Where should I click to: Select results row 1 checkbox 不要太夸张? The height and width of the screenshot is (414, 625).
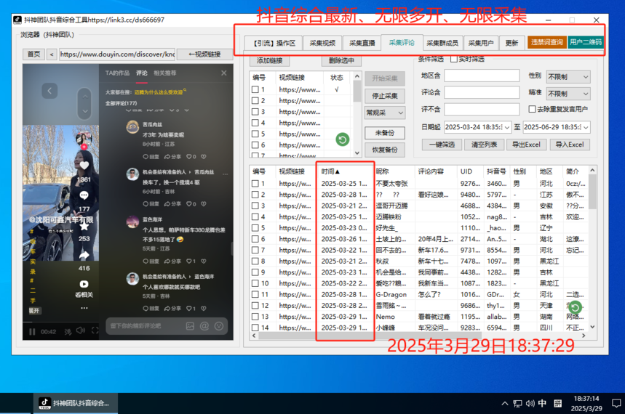tap(255, 184)
